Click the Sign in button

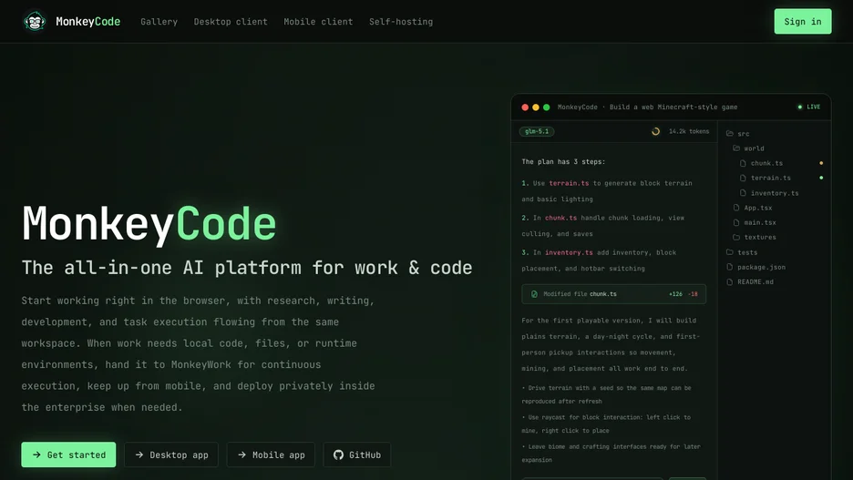click(x=802, y=21)
